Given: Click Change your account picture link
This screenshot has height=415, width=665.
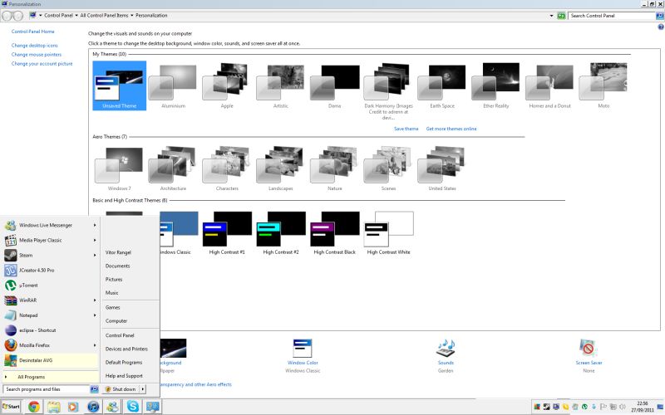Looking at the screenshot, I should (x=42, y=64).
